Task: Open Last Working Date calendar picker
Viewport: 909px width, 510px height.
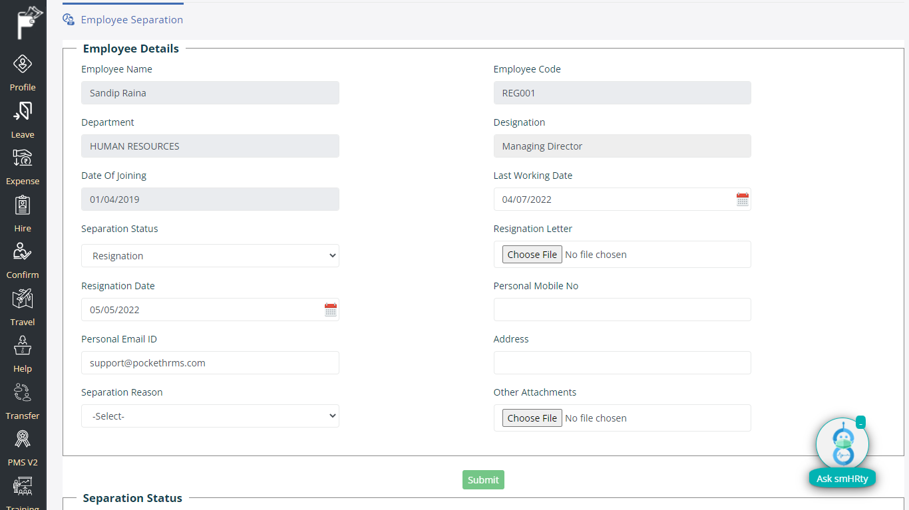Action: click(x=743, y=199)
